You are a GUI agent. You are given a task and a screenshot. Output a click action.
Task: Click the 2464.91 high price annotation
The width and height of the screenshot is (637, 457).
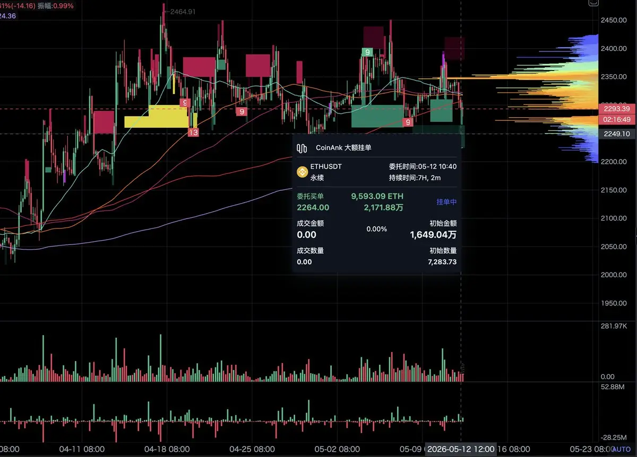(x=183, y=11)
